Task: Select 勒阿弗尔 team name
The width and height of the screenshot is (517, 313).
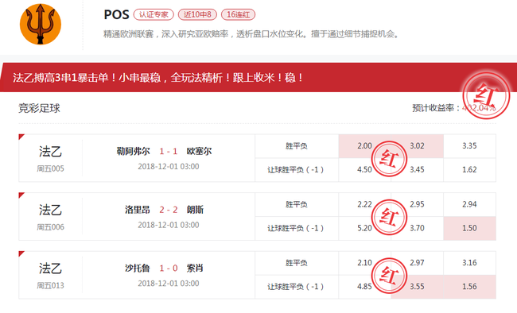Action: pyautogui.click(x=133, y=151)
